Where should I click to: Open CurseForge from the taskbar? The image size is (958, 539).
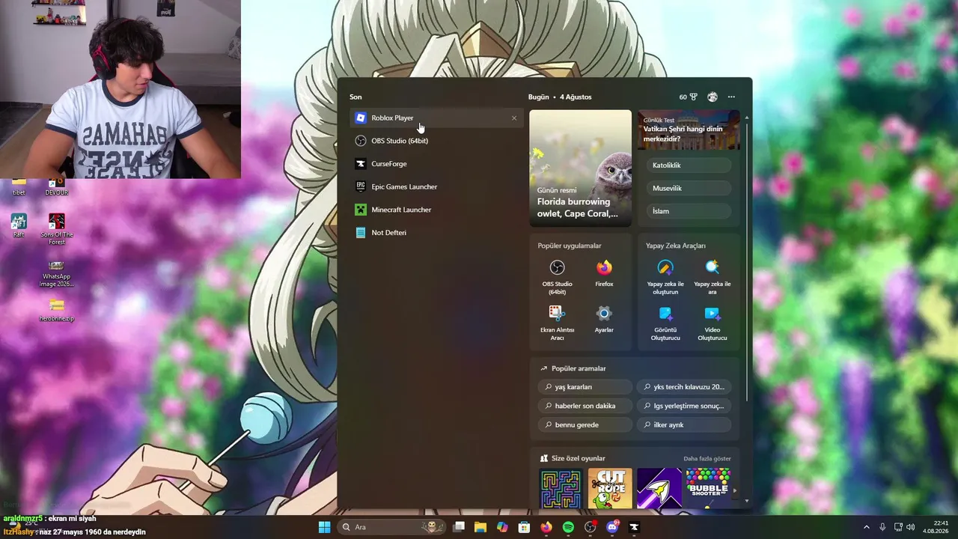(634, 527)
